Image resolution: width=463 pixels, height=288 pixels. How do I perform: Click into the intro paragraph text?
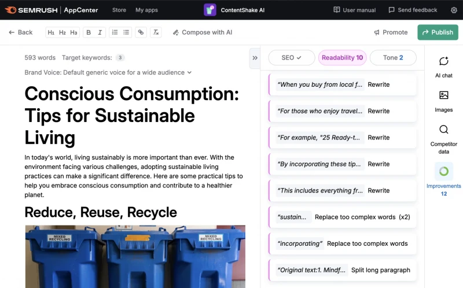(x=134, y=176)
